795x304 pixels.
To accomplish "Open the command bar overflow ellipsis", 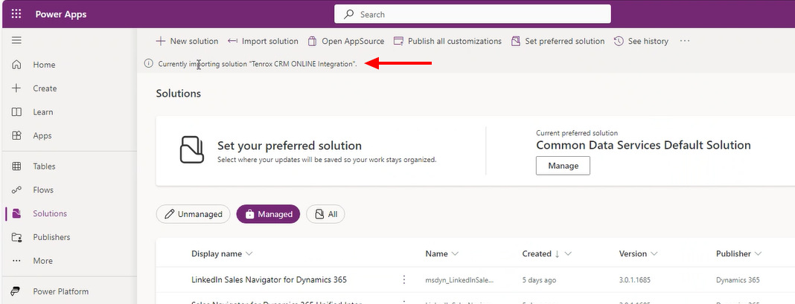I will tap(685, 41).
